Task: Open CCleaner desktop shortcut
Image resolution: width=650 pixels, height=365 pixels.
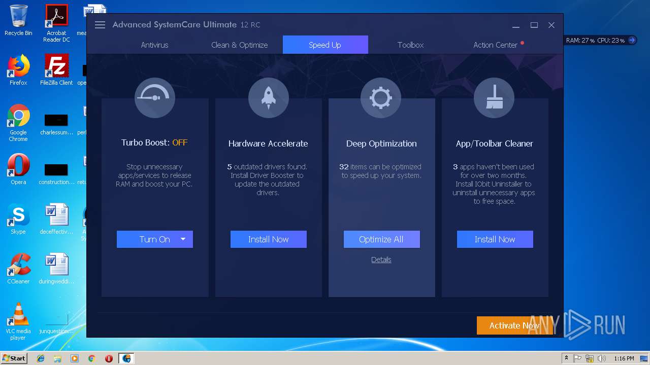Action: (x=18, y=269)
